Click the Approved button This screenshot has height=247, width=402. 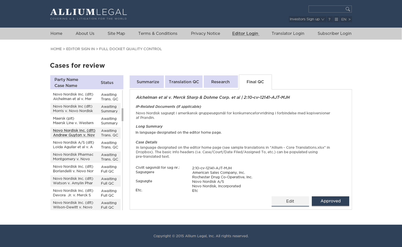(331, 201)
